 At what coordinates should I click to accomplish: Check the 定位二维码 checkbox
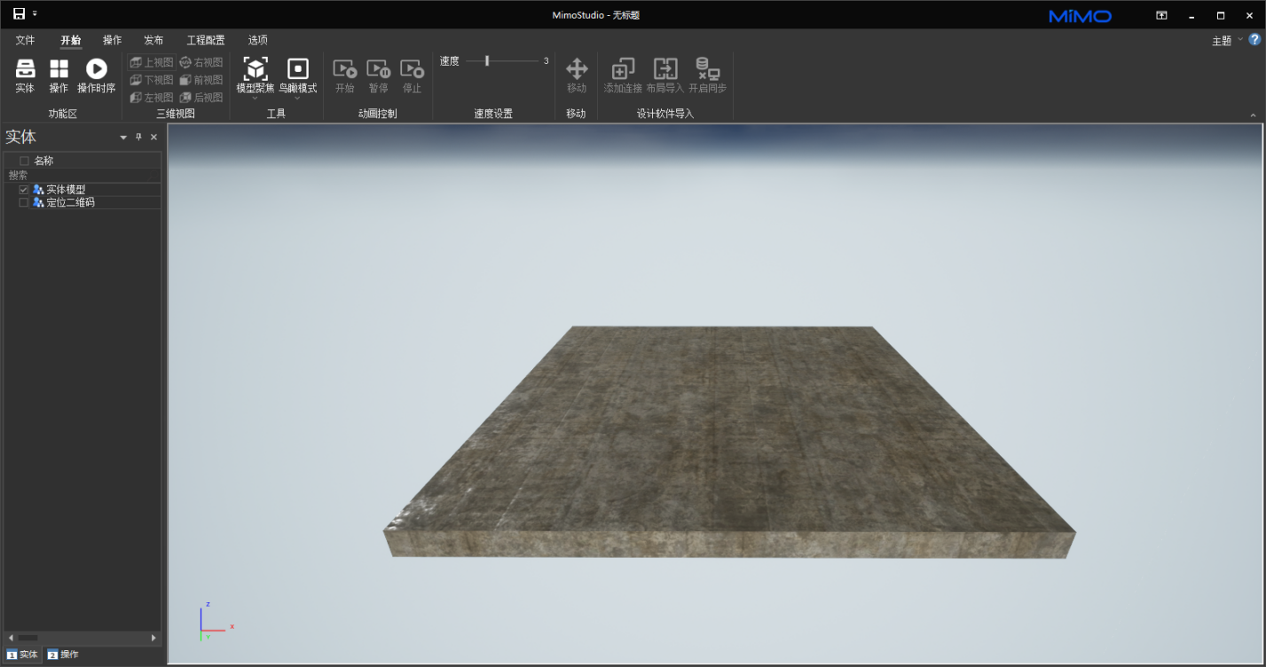click(x=24, y=202)
